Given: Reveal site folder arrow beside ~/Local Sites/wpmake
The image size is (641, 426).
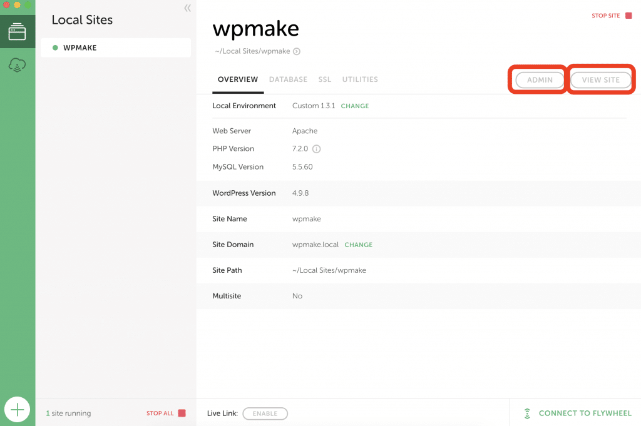Looking at the screenshot, I should tap(297, 51).
